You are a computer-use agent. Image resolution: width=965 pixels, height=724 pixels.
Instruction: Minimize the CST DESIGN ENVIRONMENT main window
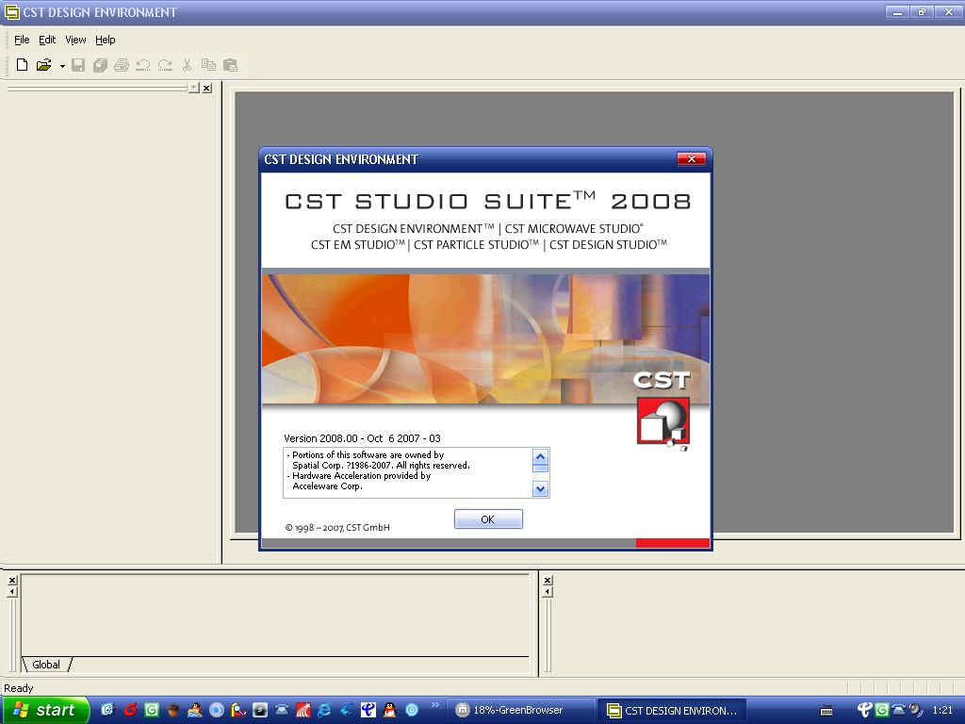click(x=898, y=11)
